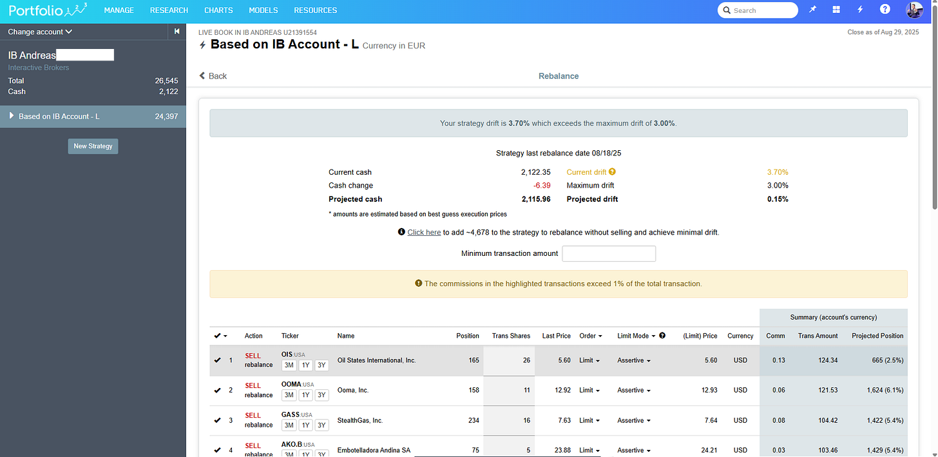The width and height of the screenshot is (938, 457).
Task: Click the info icon before Click here
Action: click(x=401, y=232)
